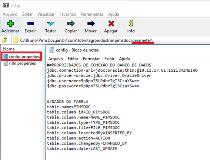Click the table.column.id=ID_PIMSDOC line
This screenshot has width=210, height=160.
79,112
